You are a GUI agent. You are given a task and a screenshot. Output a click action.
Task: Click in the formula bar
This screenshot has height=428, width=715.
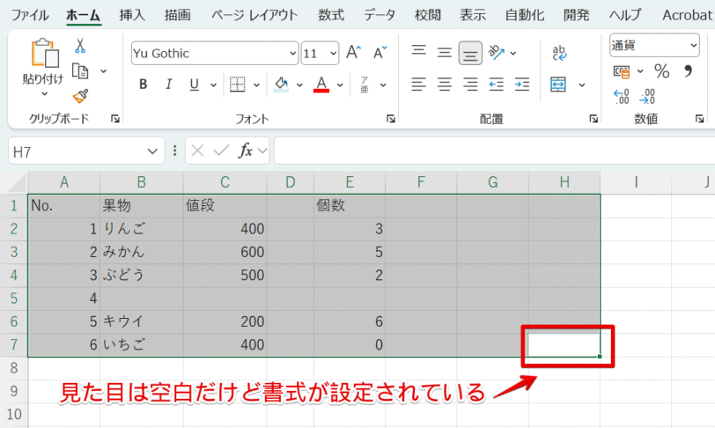click(494, 151)
